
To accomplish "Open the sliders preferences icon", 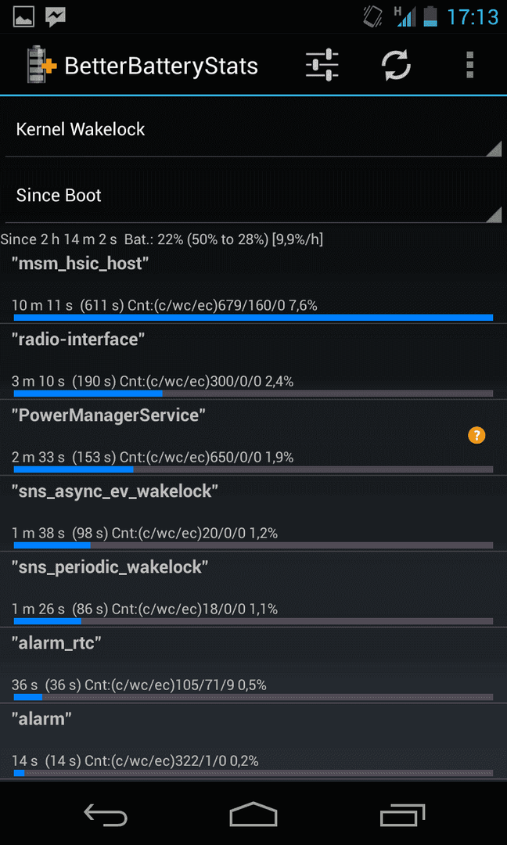I will pos(322,65).
